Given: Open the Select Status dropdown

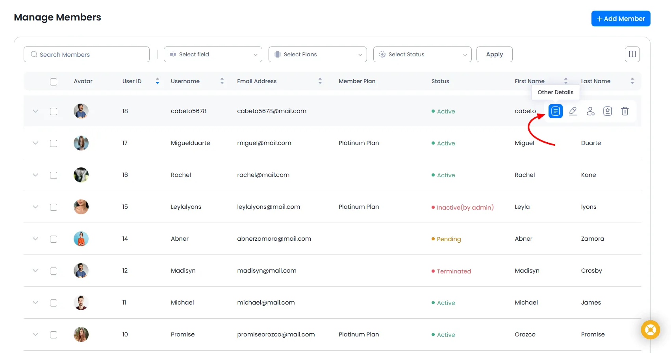Looking at the screenshot, I should 423,54.
